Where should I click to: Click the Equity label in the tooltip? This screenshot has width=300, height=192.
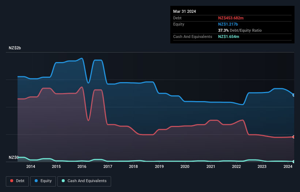179,24
